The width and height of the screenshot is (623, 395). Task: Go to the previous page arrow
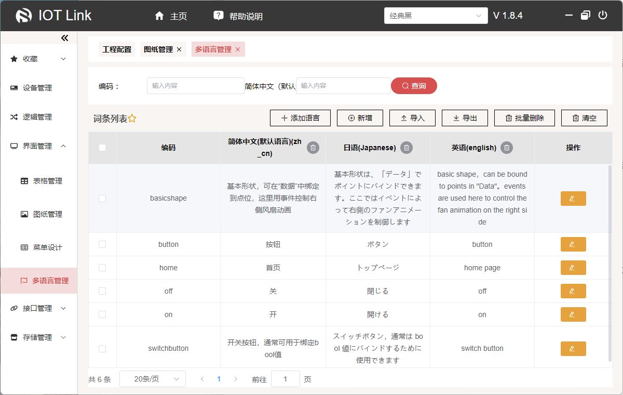202,379
